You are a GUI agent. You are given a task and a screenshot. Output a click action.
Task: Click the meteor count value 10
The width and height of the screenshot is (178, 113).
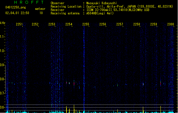[x=41, y=13]
